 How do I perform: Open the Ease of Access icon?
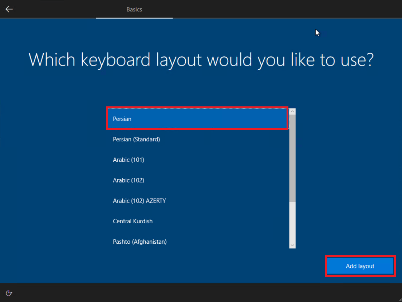tap(9, 293)
